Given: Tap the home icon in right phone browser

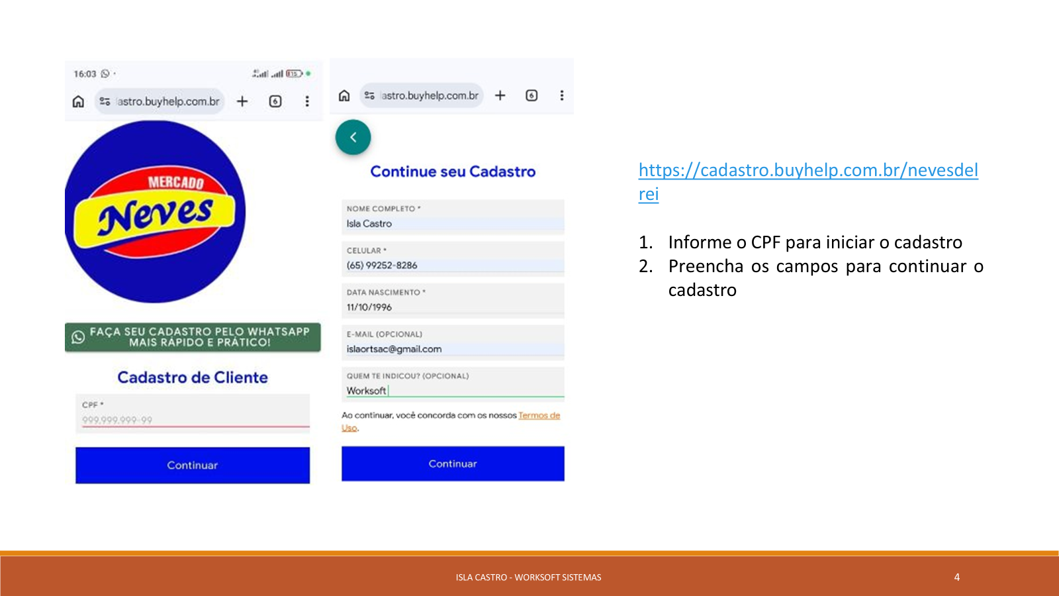Looking at the screenshot, I should (x=344, y=95).
